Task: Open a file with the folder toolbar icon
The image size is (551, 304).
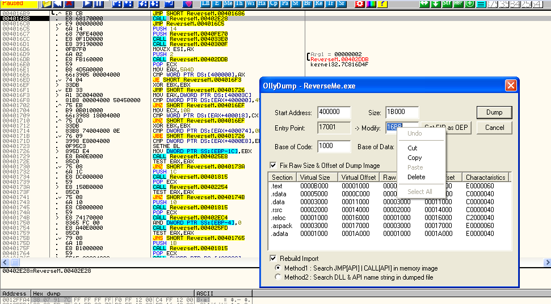Action: 47,4
